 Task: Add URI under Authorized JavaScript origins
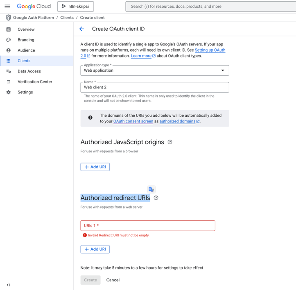click(95, 167)
